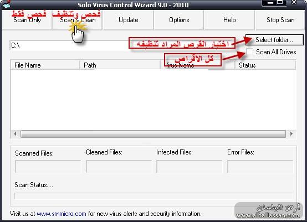The height and width of the screenshot is (222, 307).
Task: Click Stop Scan button
Action: tap(280, 20)
